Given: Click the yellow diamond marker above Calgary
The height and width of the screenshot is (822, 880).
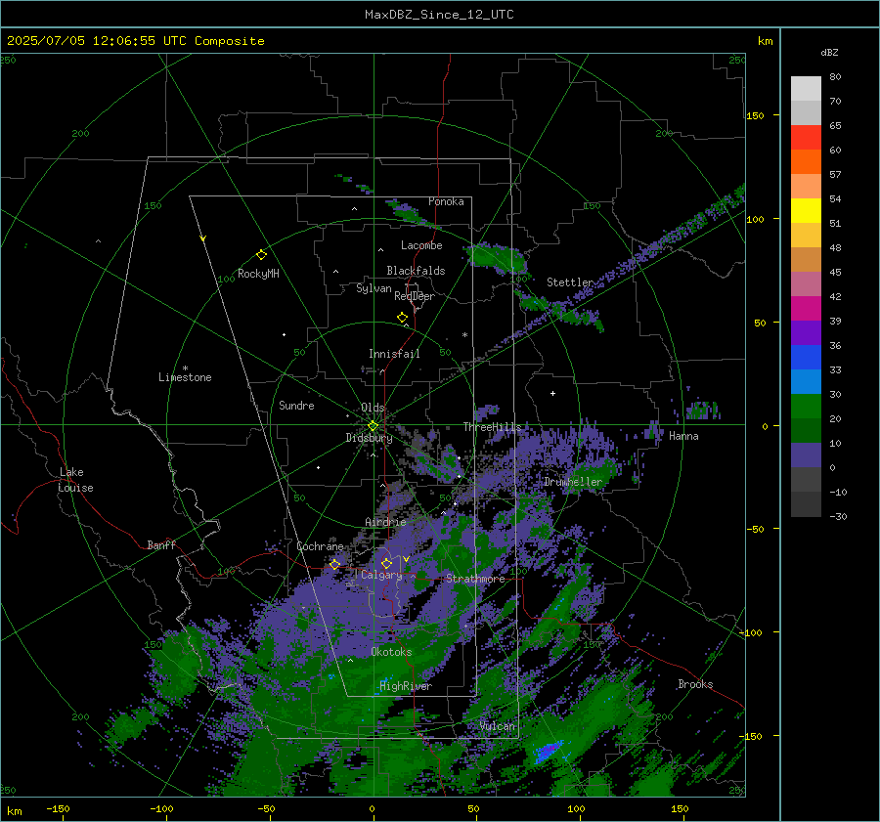Looking at the screenshot, I should coord(386,563).
